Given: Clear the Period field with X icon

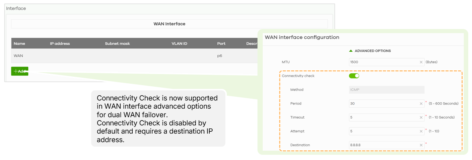Looking at the screenshot, I should [x=421, y=103].
